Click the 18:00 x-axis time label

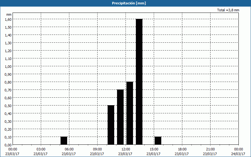(x=182, y=149)
